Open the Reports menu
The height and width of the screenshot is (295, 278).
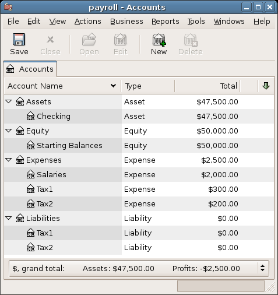(166, 22)
